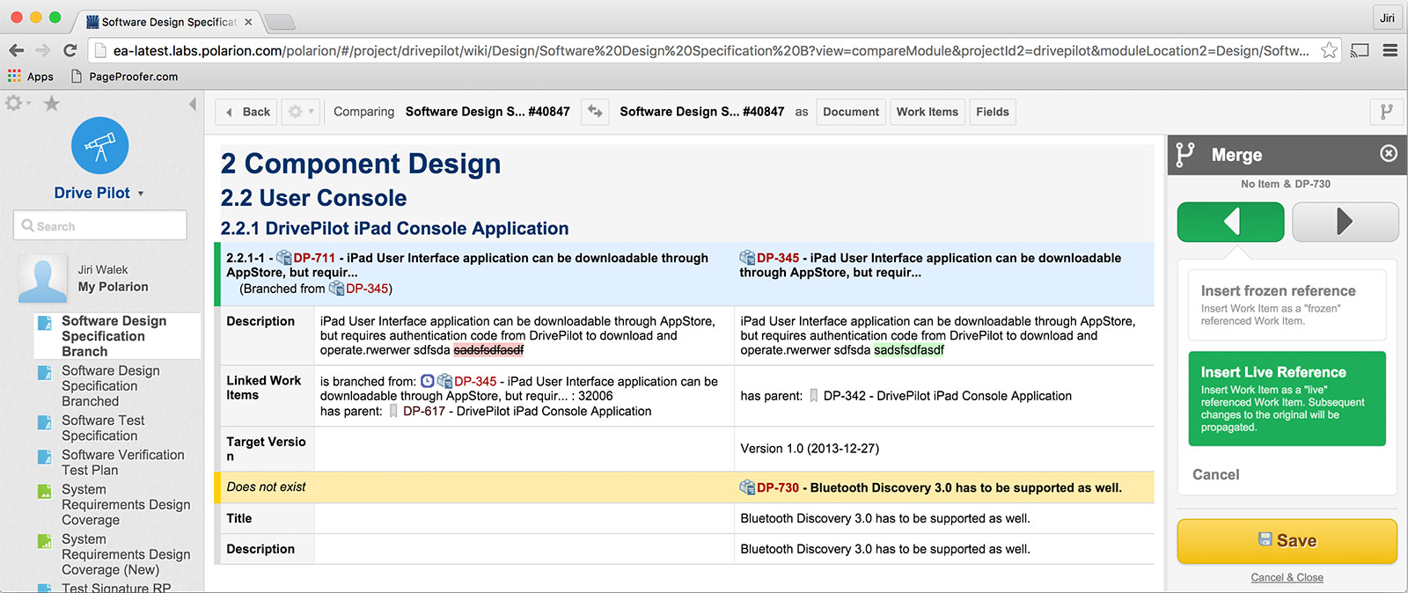Switch to the Fields view
This screenshot has height=593, width=1408.
point(992,112)
